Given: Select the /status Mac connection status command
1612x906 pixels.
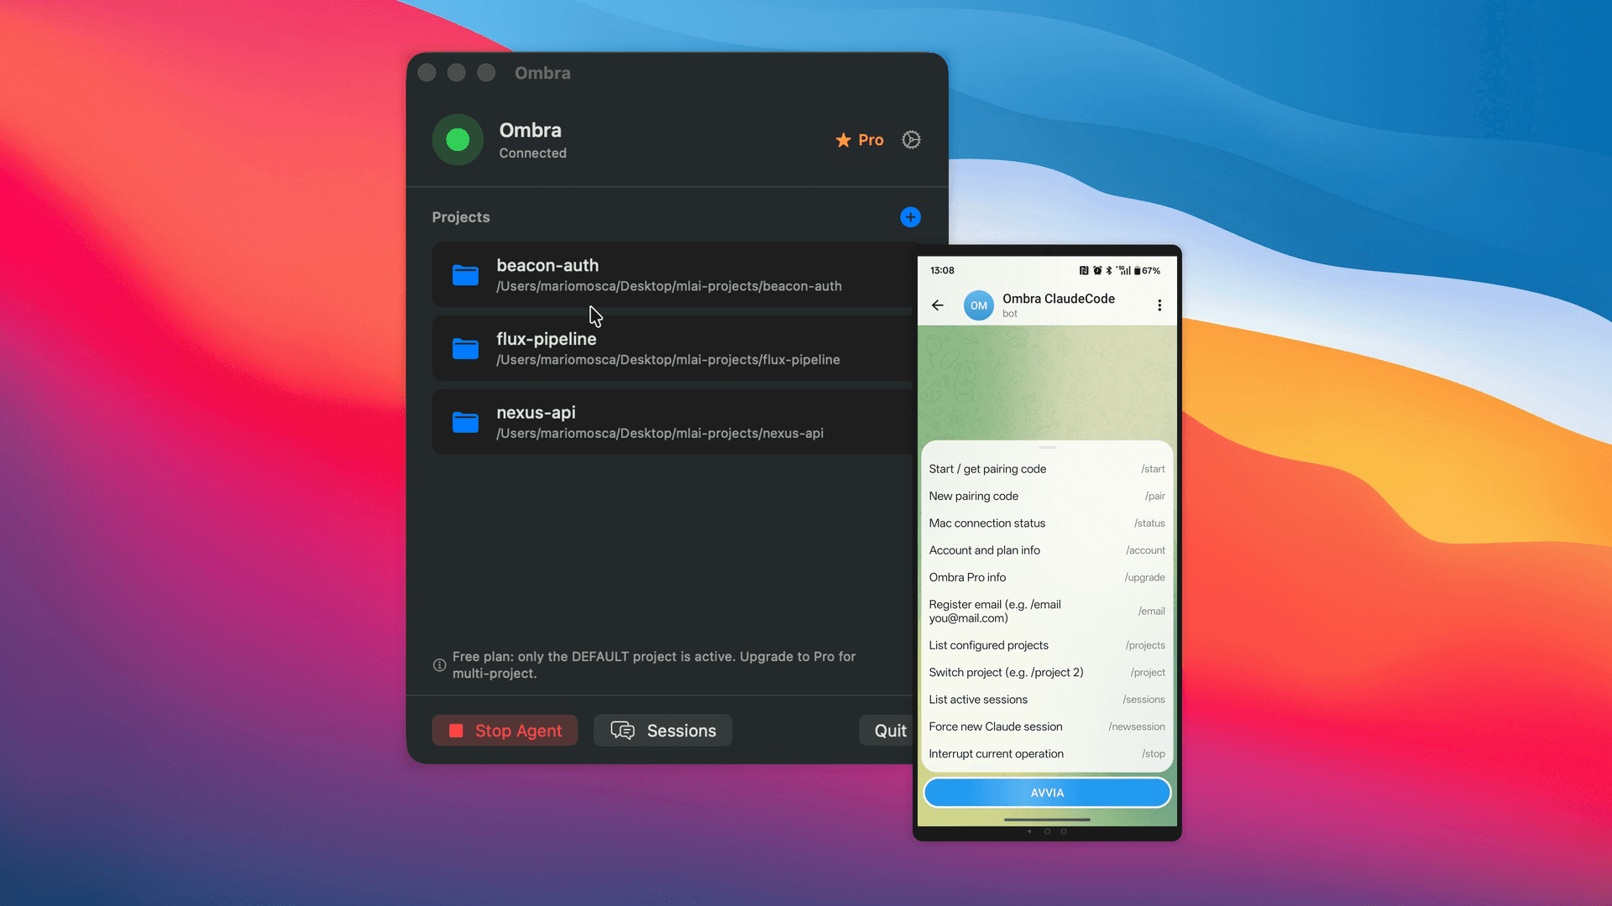Looking at the screenshot, I should point(1047,523).
